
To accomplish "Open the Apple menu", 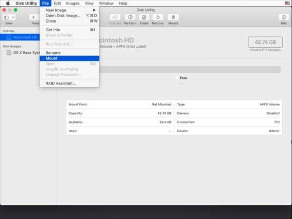I will coord(8,3).
